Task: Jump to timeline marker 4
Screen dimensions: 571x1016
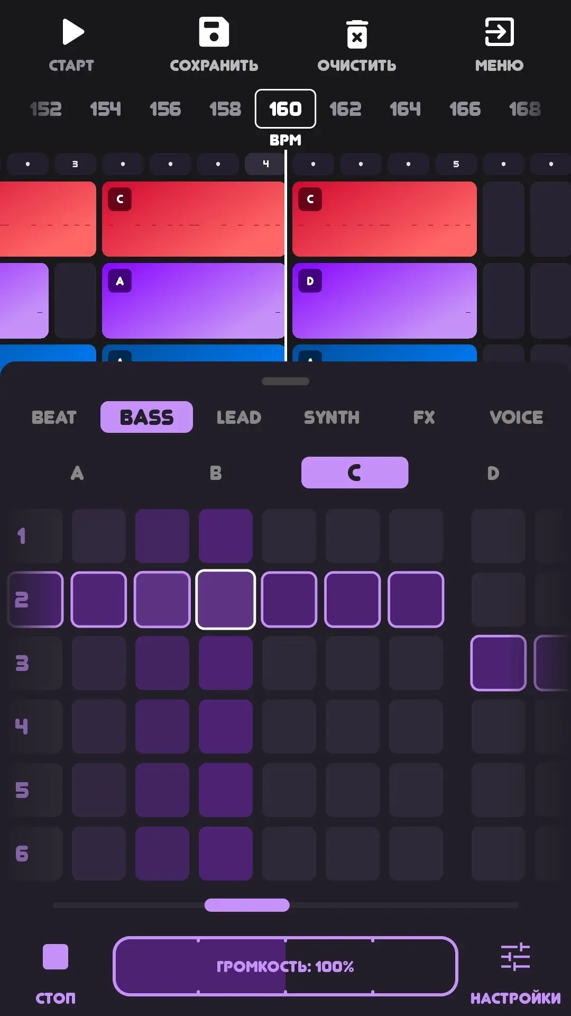Action: pos(265,164)
